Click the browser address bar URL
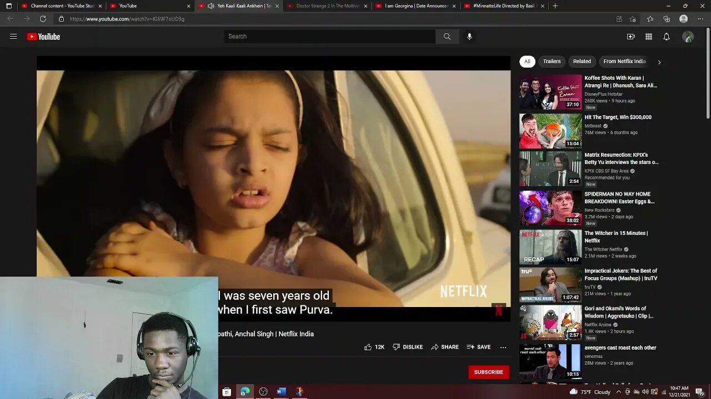 point(127,19)
